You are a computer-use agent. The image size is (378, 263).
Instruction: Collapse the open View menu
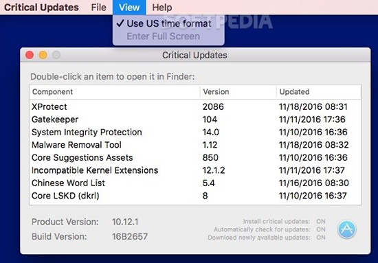pos(129,8)
